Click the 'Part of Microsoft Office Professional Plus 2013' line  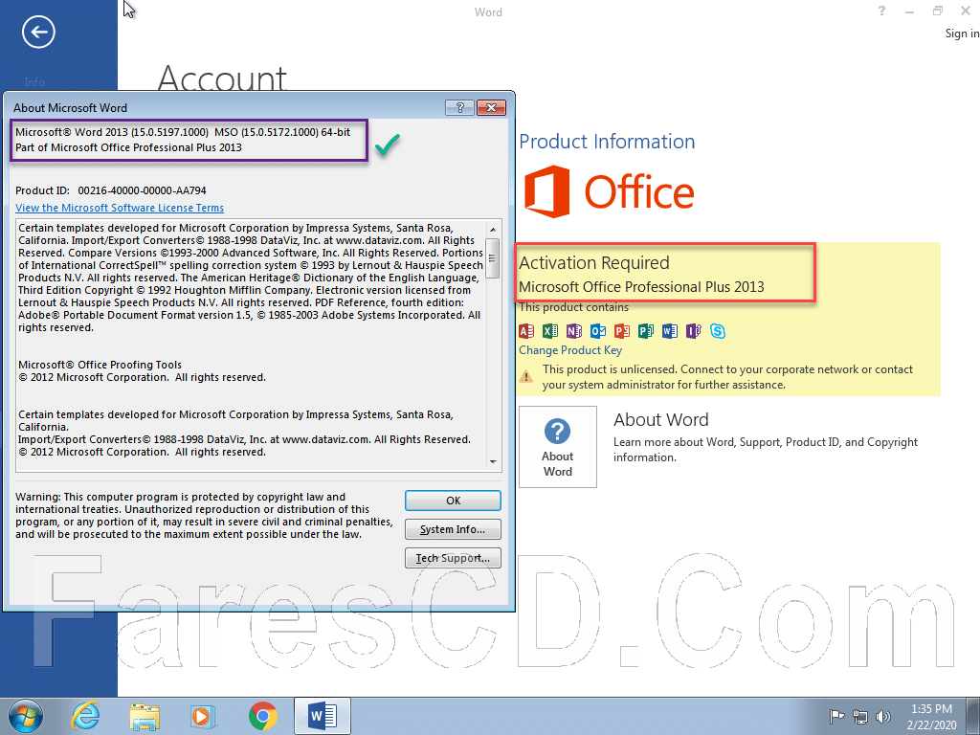click(129, 147)
